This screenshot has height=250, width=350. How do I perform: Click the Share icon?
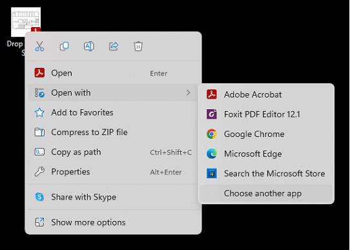click(114, 47)
